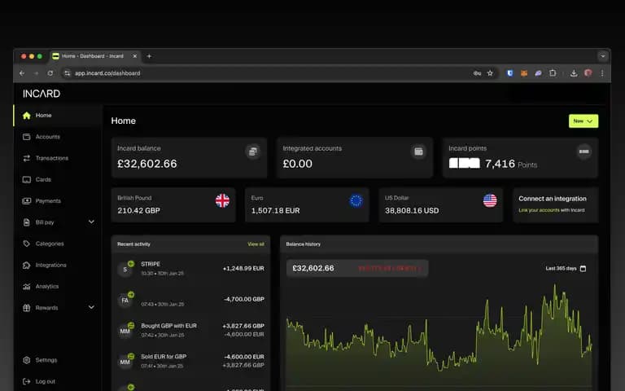Click the Cards icon in sidebar
This screenshot has height=391, width=625.
(27, 179)
